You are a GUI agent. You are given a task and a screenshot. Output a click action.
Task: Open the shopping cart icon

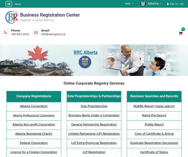point(180,33)
